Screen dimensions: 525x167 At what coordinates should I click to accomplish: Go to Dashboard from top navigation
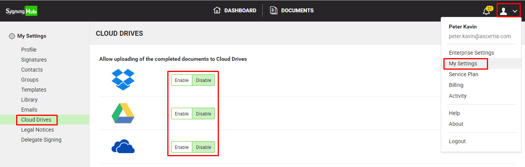click(235, 11)
